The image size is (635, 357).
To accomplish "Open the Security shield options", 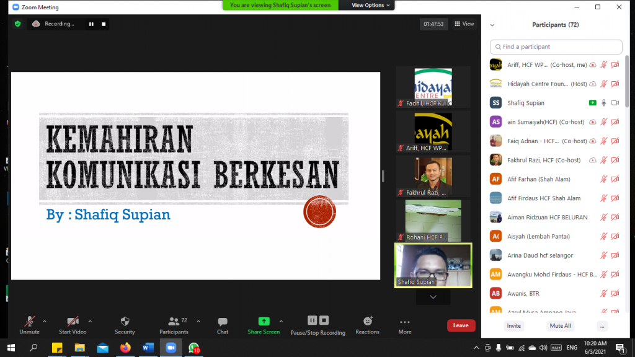I will (x=125, y=324).
